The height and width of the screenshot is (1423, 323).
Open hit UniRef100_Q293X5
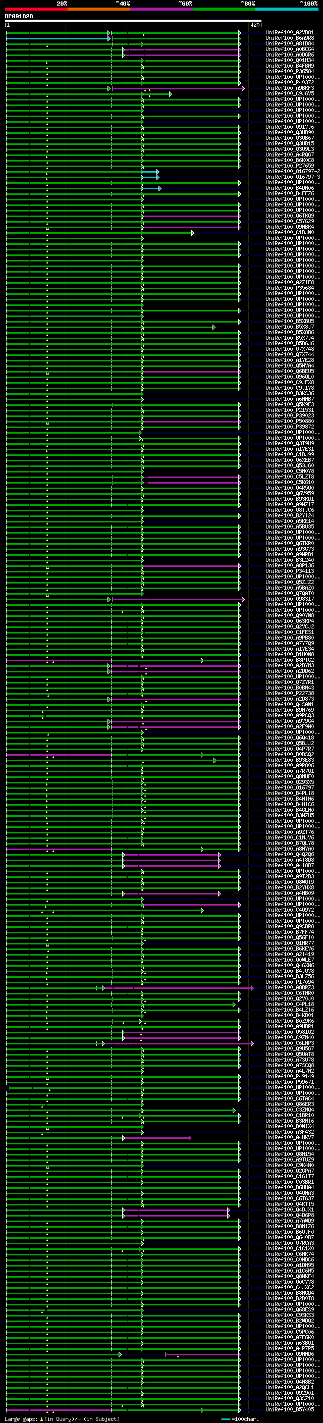pos(289,782)
